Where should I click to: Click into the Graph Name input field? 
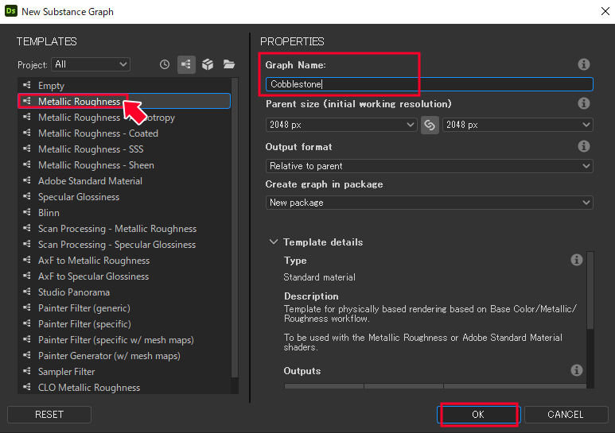pos(429,84)
